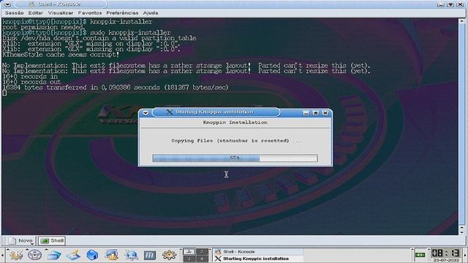
Task: Switch to virtual desktop 4
Action: click(x=201, y=259)
